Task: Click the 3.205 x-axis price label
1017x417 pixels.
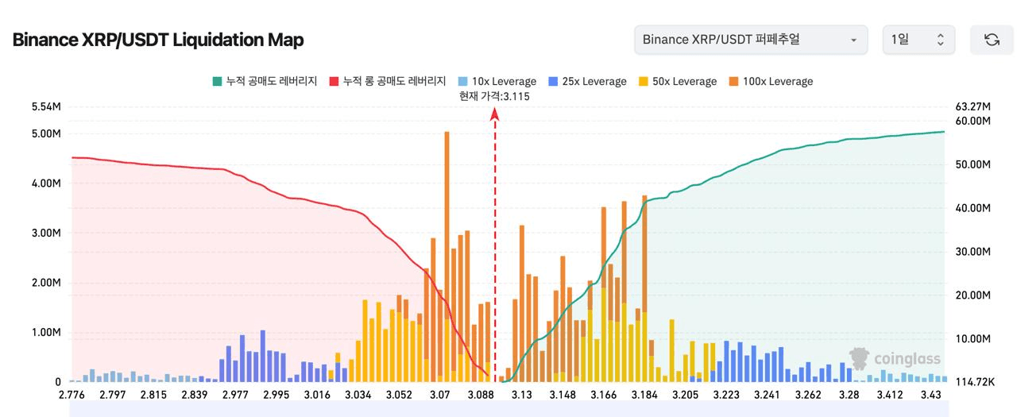Action: tap(685, 395)
